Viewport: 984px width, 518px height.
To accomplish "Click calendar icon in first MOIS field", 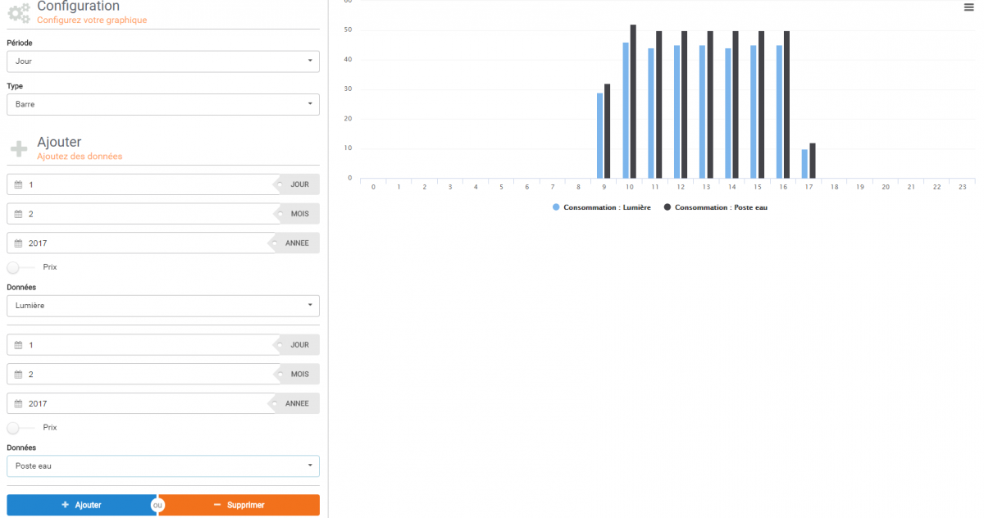I will pos(18,214).
